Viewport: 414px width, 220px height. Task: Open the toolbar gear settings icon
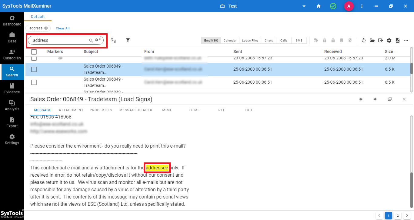pyautogui.click(x=389, y=40)
